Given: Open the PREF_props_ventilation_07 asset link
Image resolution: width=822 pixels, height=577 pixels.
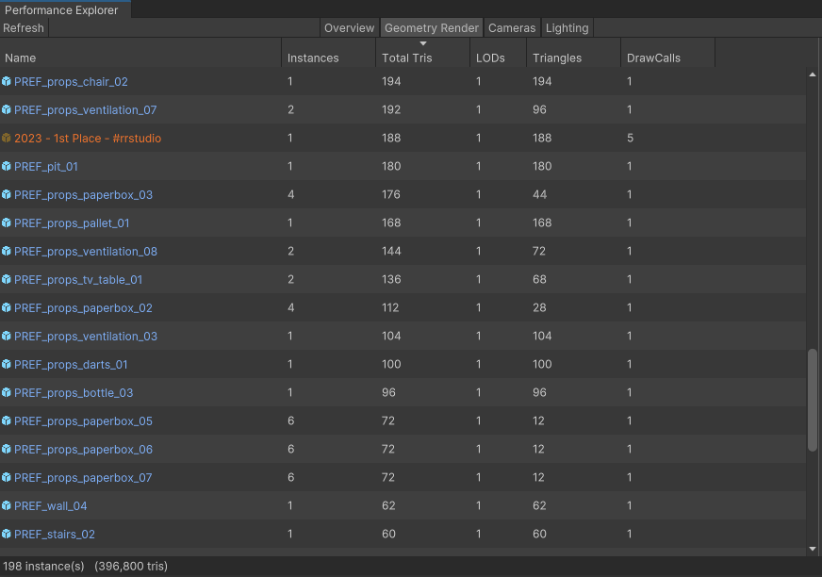Looking at the screenshot, I should tap(85, 110).
